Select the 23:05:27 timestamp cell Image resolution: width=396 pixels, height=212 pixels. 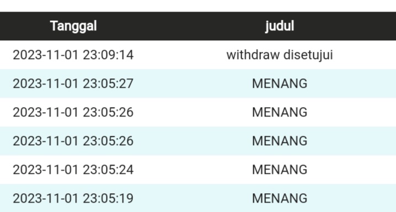(73, 83)
